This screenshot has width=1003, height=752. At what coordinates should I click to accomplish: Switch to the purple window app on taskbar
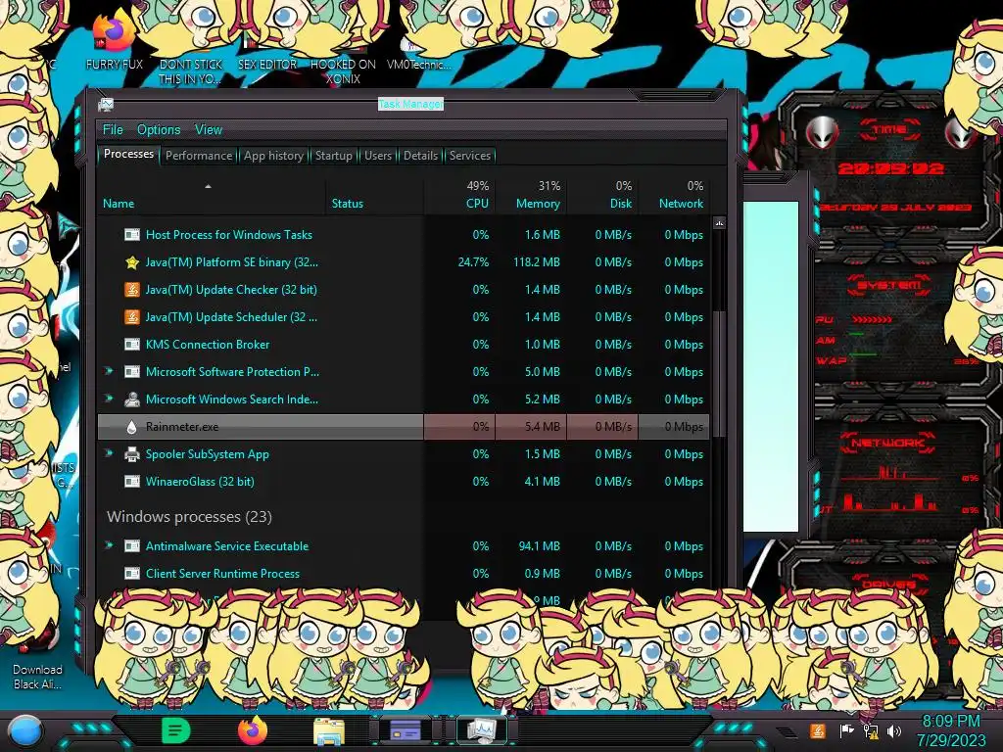click(x=406, y=729)
